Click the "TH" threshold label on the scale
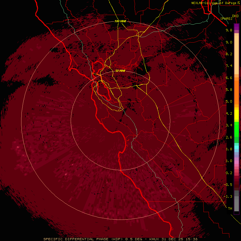Screen dimensions: 241x241 pyautogui.click(x=230, y=209)
